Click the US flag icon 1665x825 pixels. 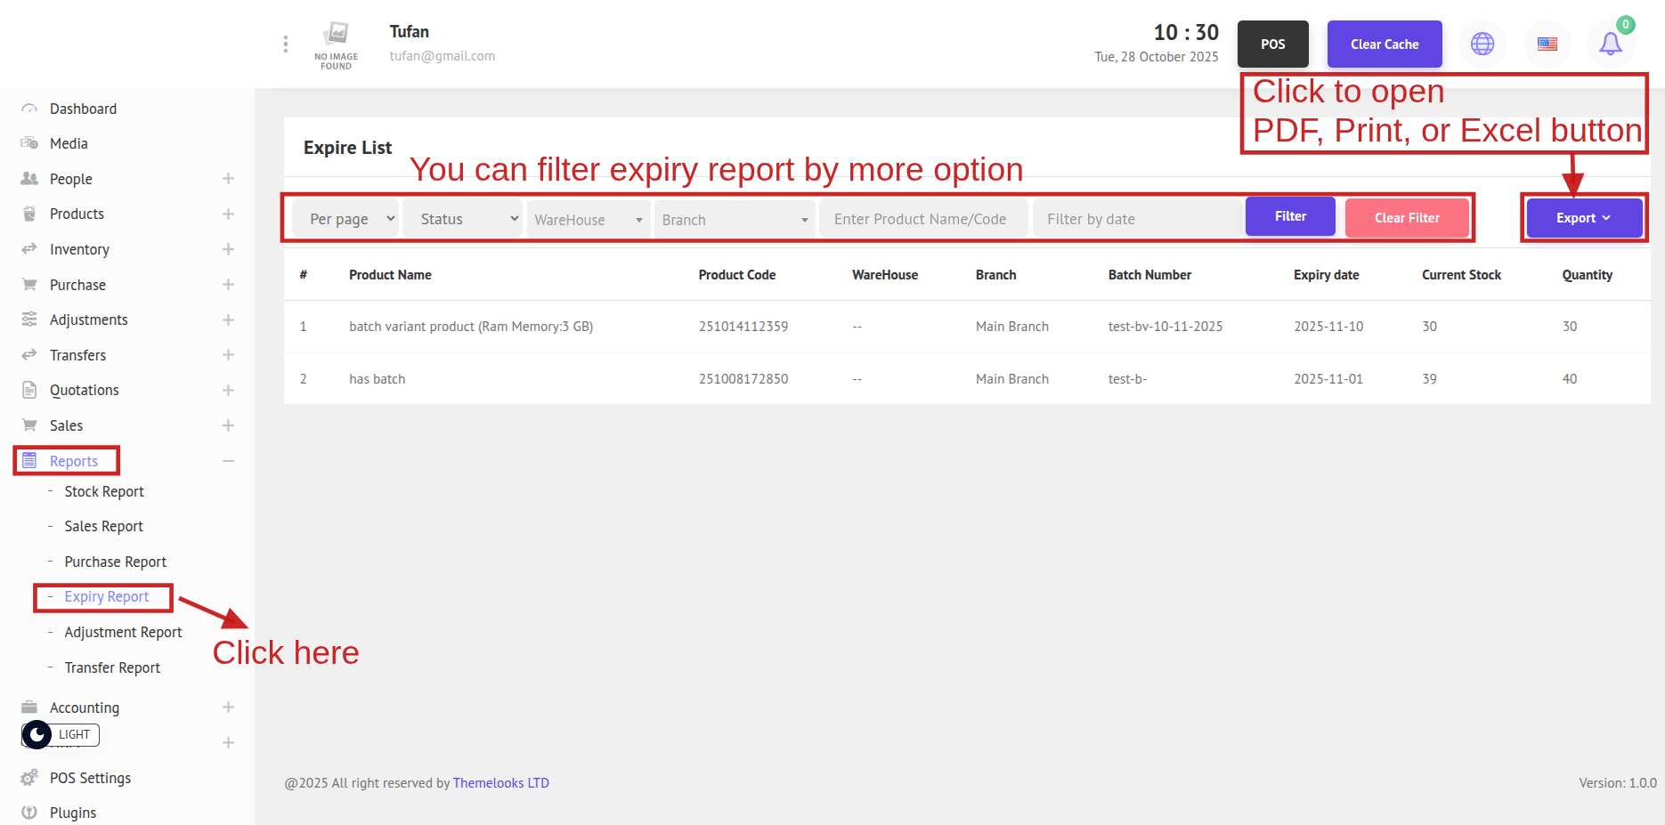pyautogui.click(x=1547, y=44)
